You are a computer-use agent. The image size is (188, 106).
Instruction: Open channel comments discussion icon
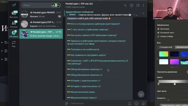[x=132, y=5]
